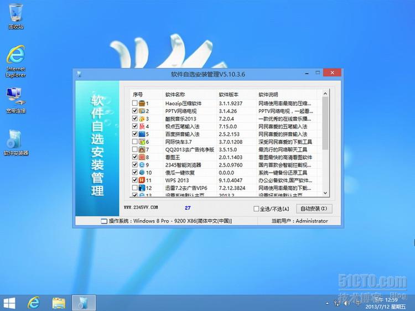Click the software list scrollbar thumb
The height and width of the screenshot is (311, 415).
click(325, 123)
